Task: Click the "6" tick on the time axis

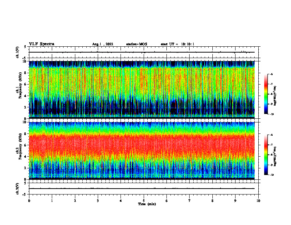Action: click(x=166, y=201)
